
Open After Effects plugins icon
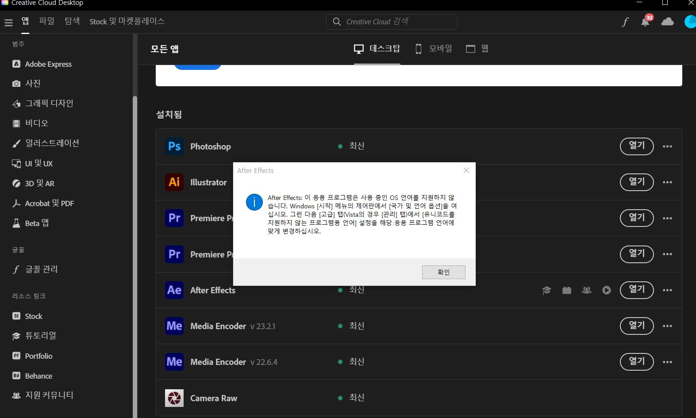[567, 290]
